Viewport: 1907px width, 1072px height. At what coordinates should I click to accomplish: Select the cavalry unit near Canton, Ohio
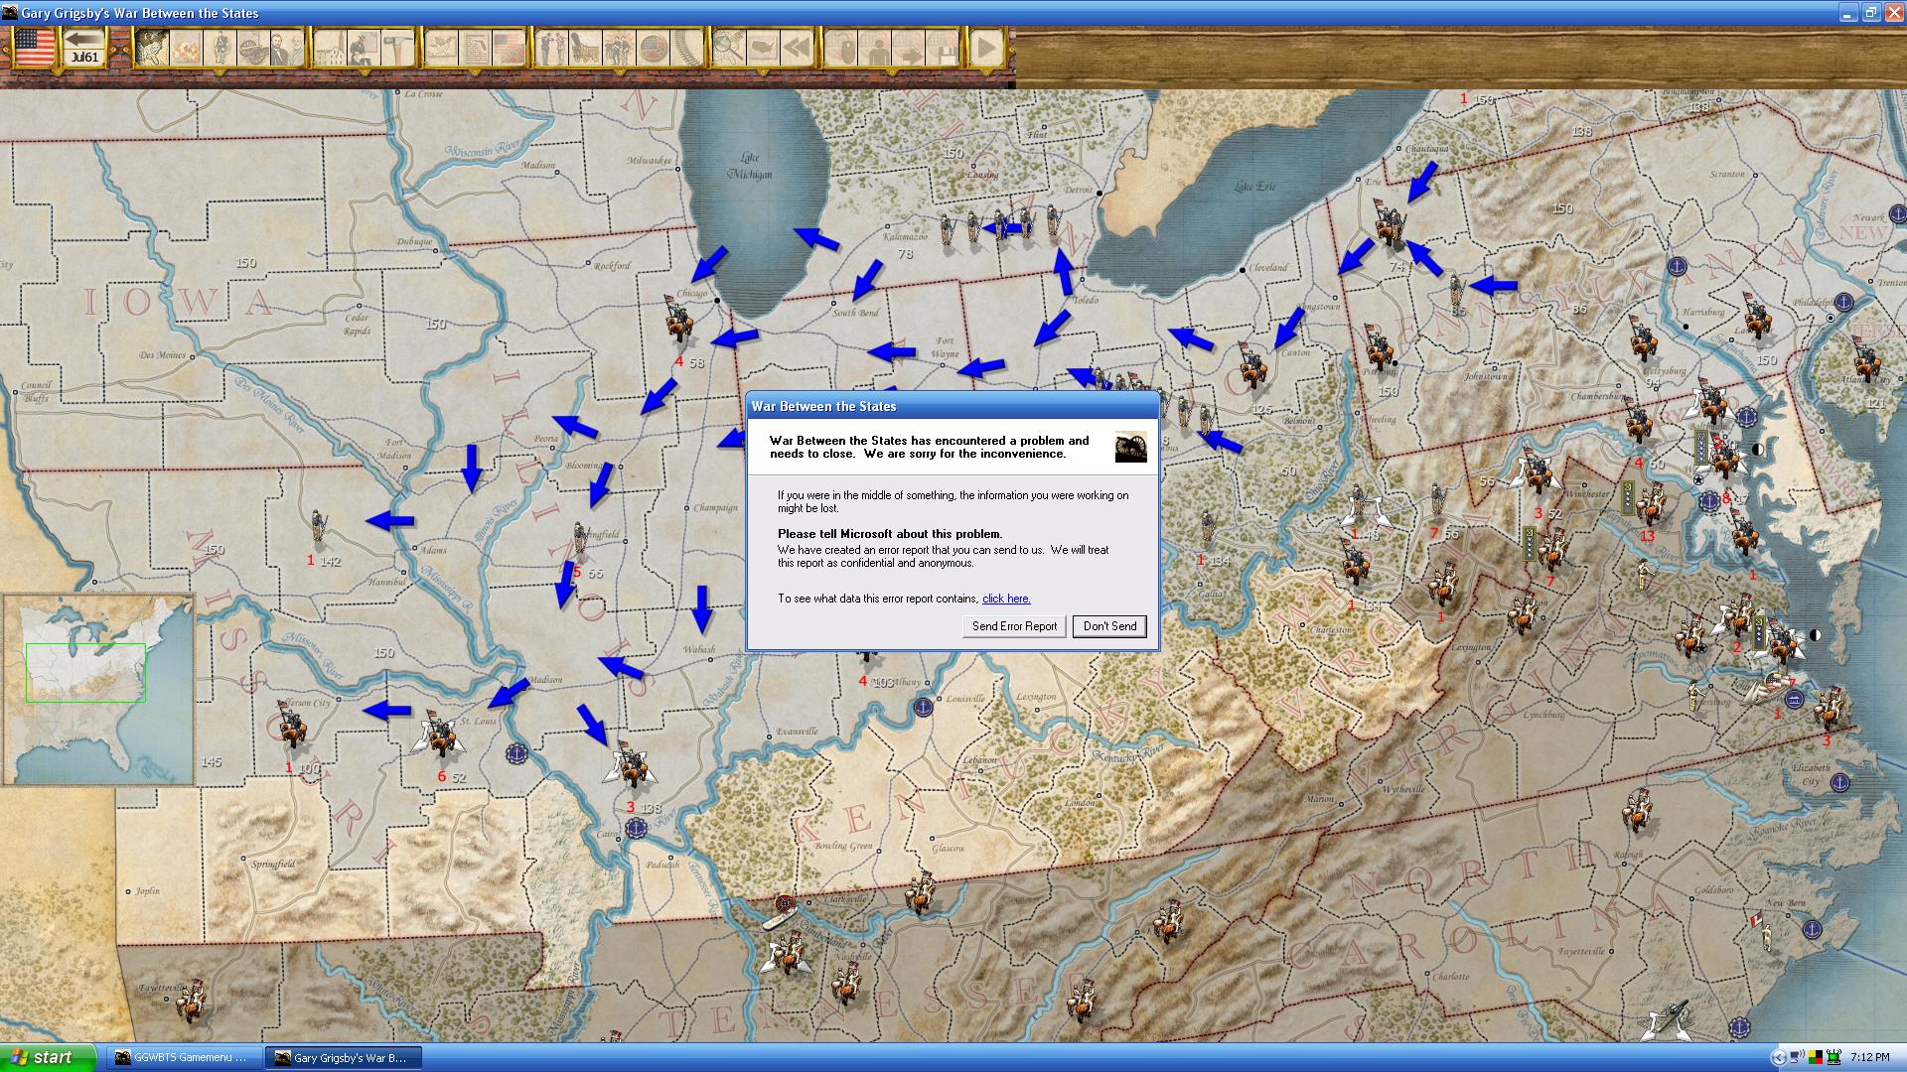click(x=1253, y=365)
